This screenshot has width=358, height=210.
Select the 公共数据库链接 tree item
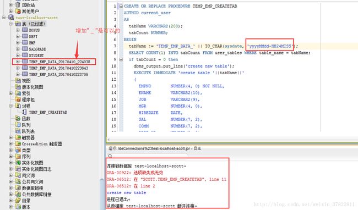(36, 194)
